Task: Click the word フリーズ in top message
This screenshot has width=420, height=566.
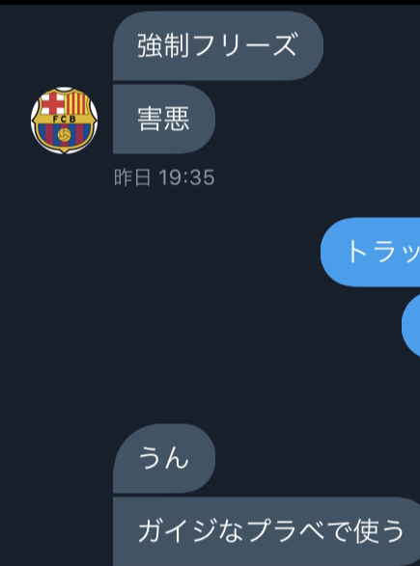Action: point(245,45)
